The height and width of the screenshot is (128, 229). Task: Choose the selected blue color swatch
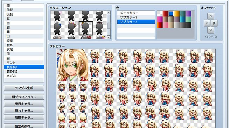coord(171,14)
